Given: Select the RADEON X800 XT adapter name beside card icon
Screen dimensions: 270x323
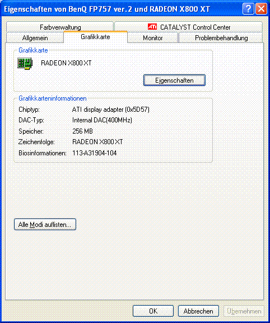Looking at the screenshot, I should pos(66,63).
